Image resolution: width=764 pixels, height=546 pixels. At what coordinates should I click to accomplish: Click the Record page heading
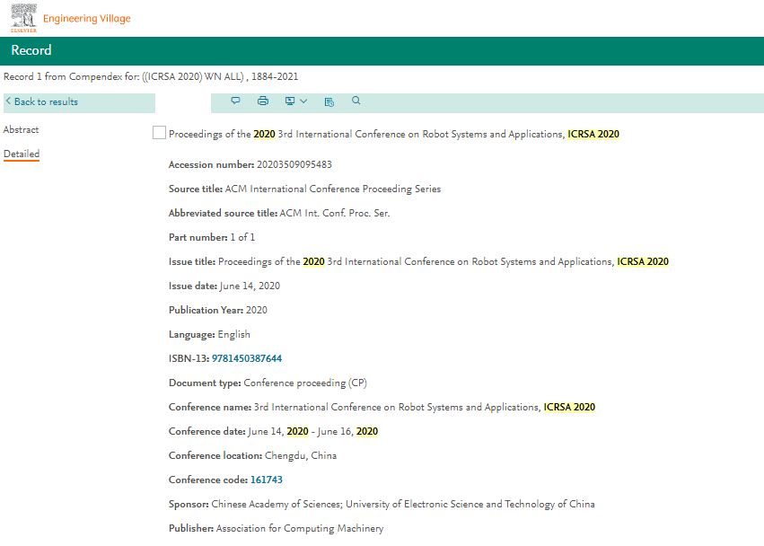coord(31,50)
